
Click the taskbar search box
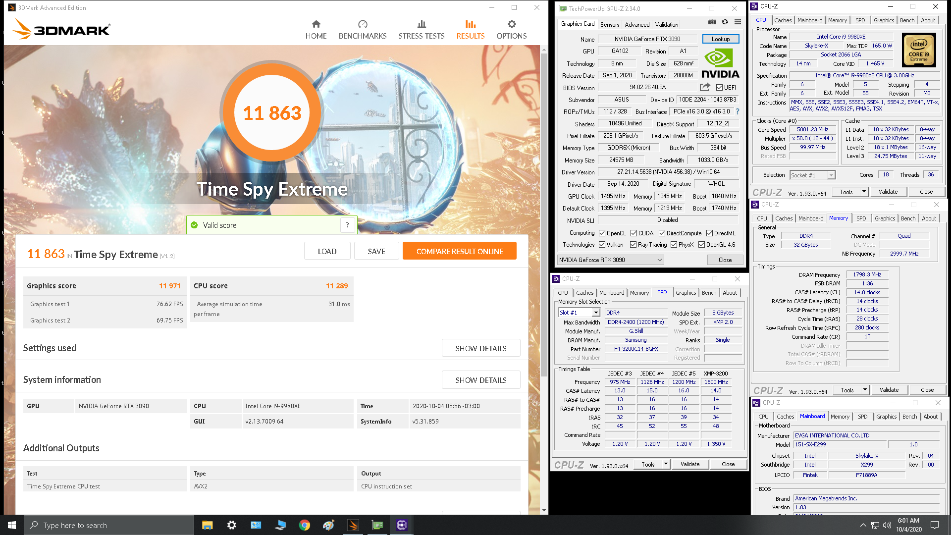tap(109, 525)
